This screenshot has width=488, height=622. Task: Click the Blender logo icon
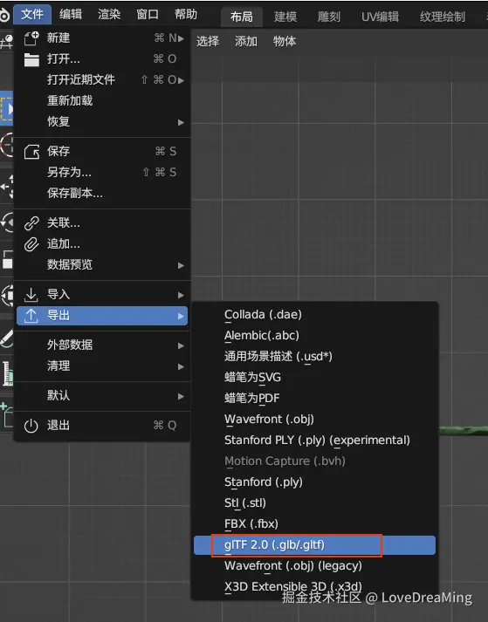pos(4,15)
